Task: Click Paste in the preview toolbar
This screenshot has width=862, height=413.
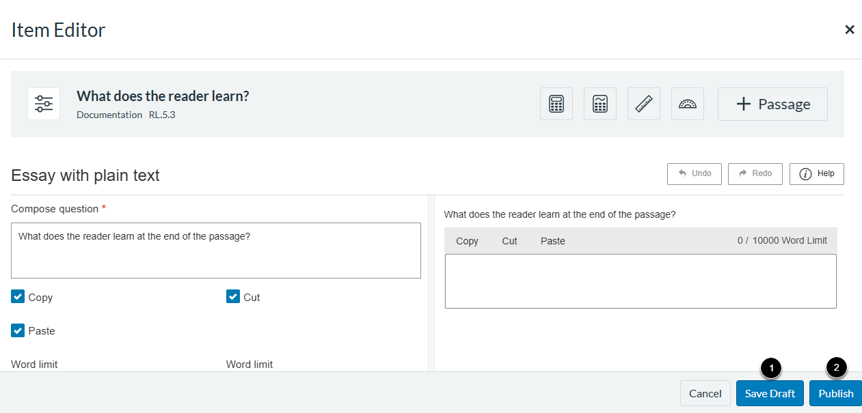Action: (552, 241)
